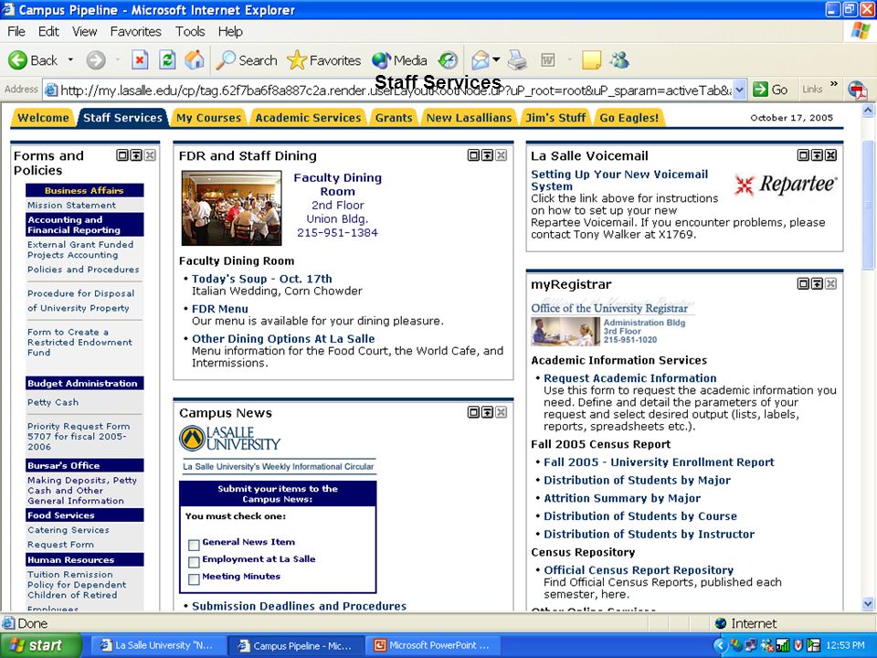Switch to Microsoft PowerPoint taskbar button
The height and width of the screenshot is (658, 877).
(433, 645)
